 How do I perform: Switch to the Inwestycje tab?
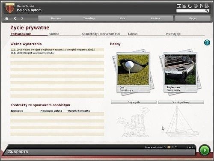tap(173, 34)
